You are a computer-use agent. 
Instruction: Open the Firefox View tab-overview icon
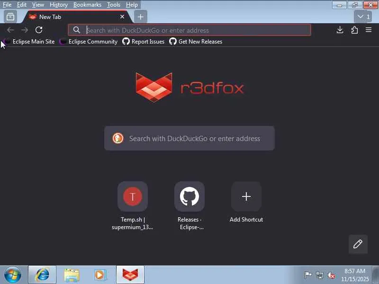pos(10,17)
